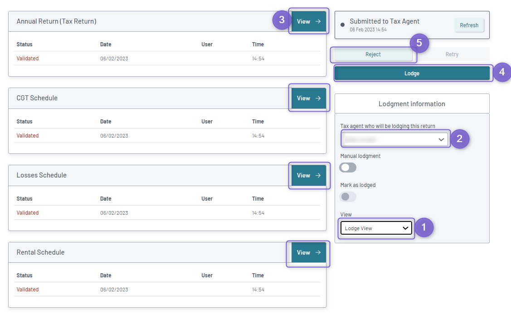
Task: Click the Reject button
Action: point(373,54)
